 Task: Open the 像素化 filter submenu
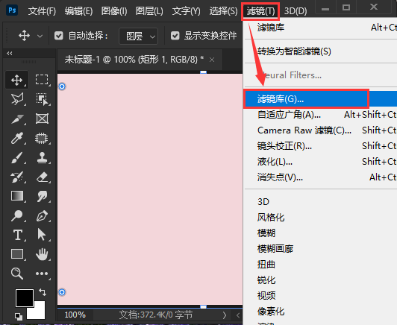click(x=320, y=312)
